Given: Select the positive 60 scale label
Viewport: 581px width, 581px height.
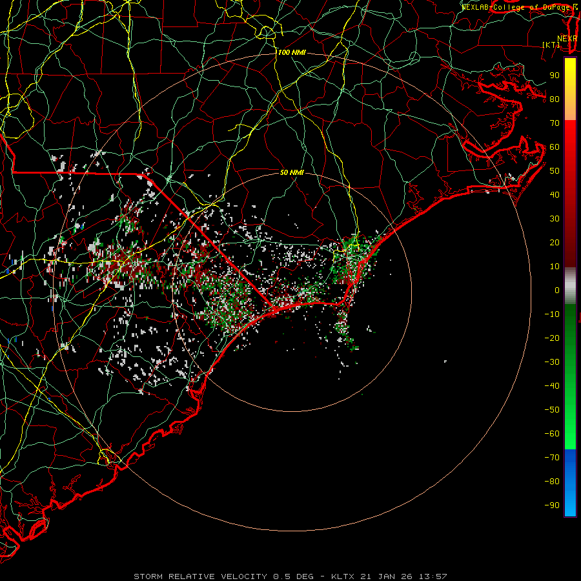Looking at the screenshot, I should (x=555, y=147).
